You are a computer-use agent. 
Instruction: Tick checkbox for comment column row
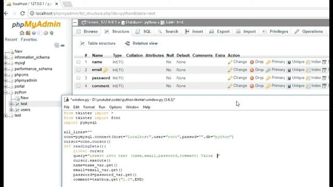point(79,86)
